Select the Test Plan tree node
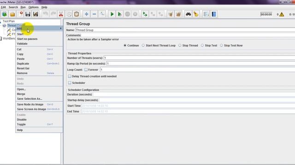The height and width of the screenshot is (165, 295). (8, 21)
